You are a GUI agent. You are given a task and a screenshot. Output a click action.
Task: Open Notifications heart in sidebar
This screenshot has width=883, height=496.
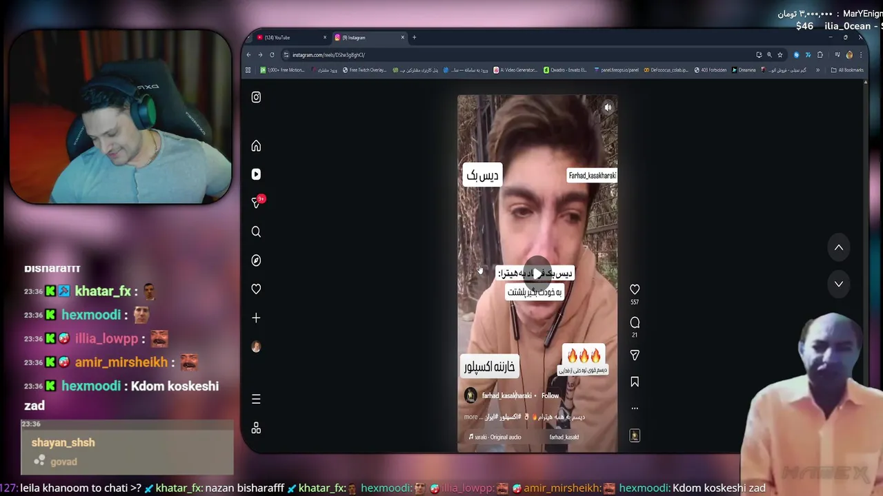click(x=256, y=289)
